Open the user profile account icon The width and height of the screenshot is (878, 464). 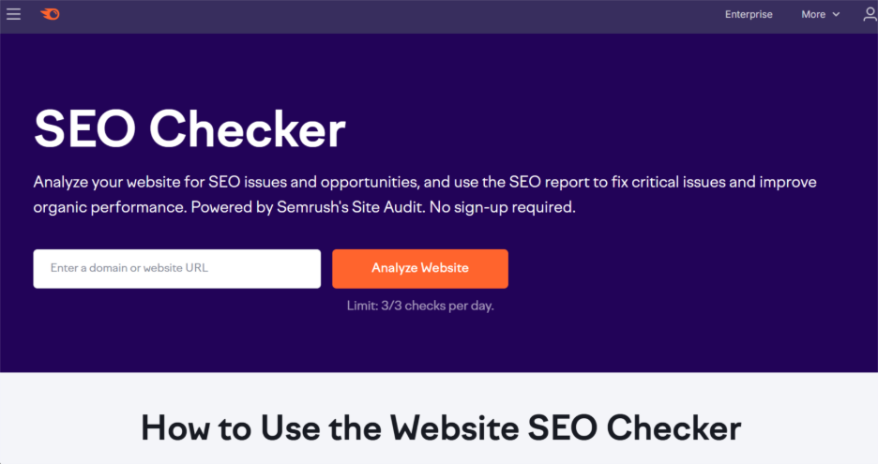(870, 14)
